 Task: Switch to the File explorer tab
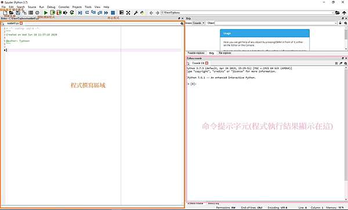pyautogui.click(x=225, y=53)
